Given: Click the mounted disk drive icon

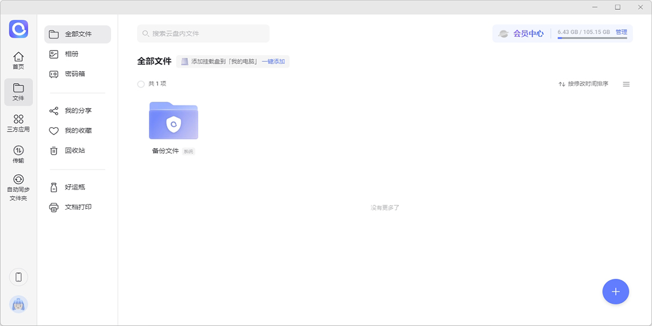Looking at the screenshot, I should pyautogui.click(x=185, y=61).
